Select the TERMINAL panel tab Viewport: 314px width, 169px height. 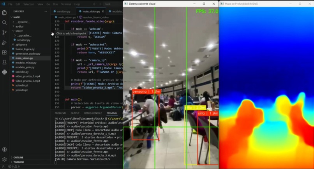tap(112, 113)
